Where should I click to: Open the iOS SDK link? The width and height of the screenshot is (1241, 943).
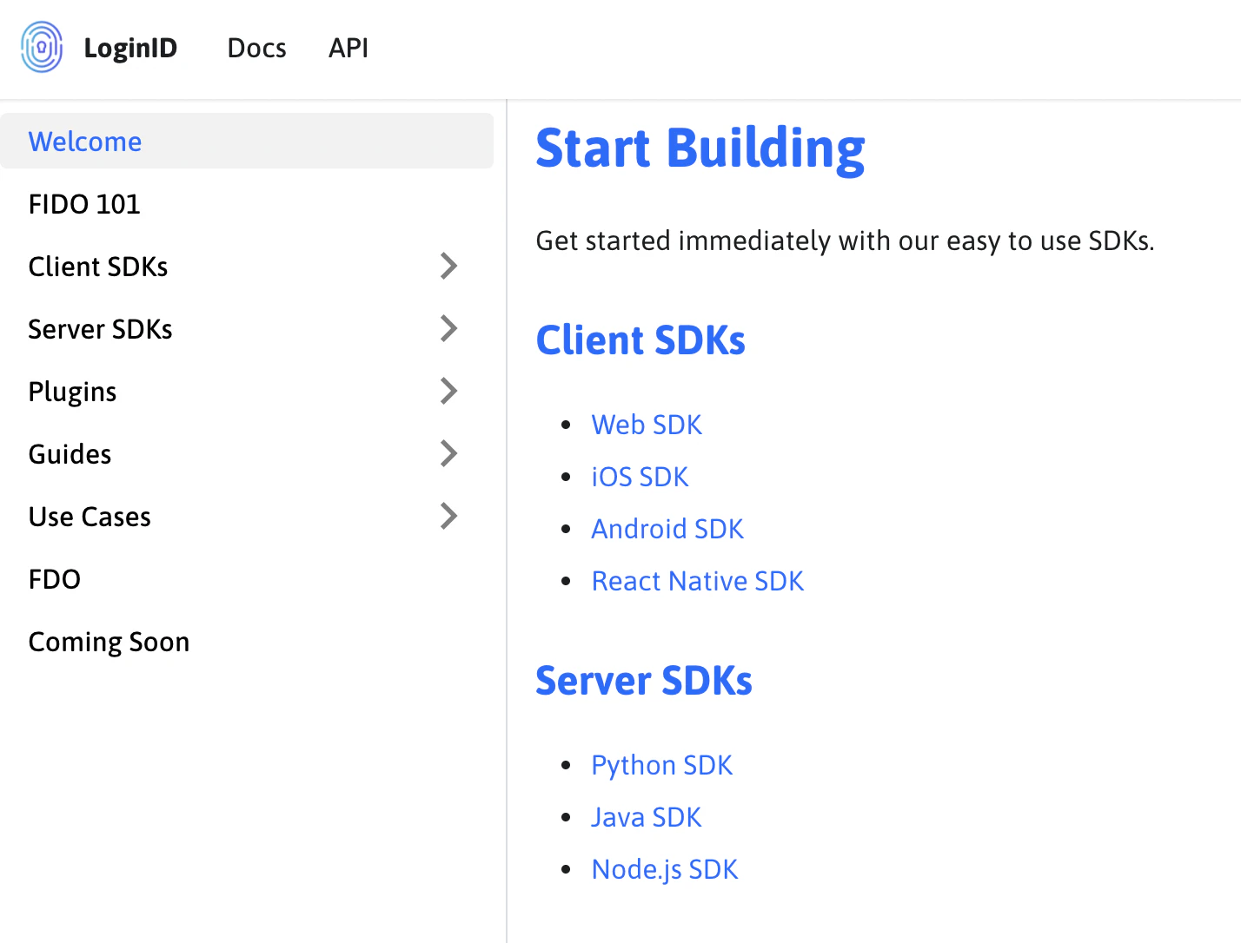(x=640, y=476)
